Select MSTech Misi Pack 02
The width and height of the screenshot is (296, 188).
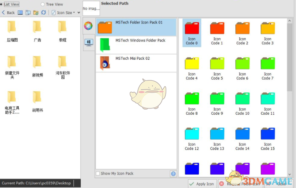click(x=136, y=63)
